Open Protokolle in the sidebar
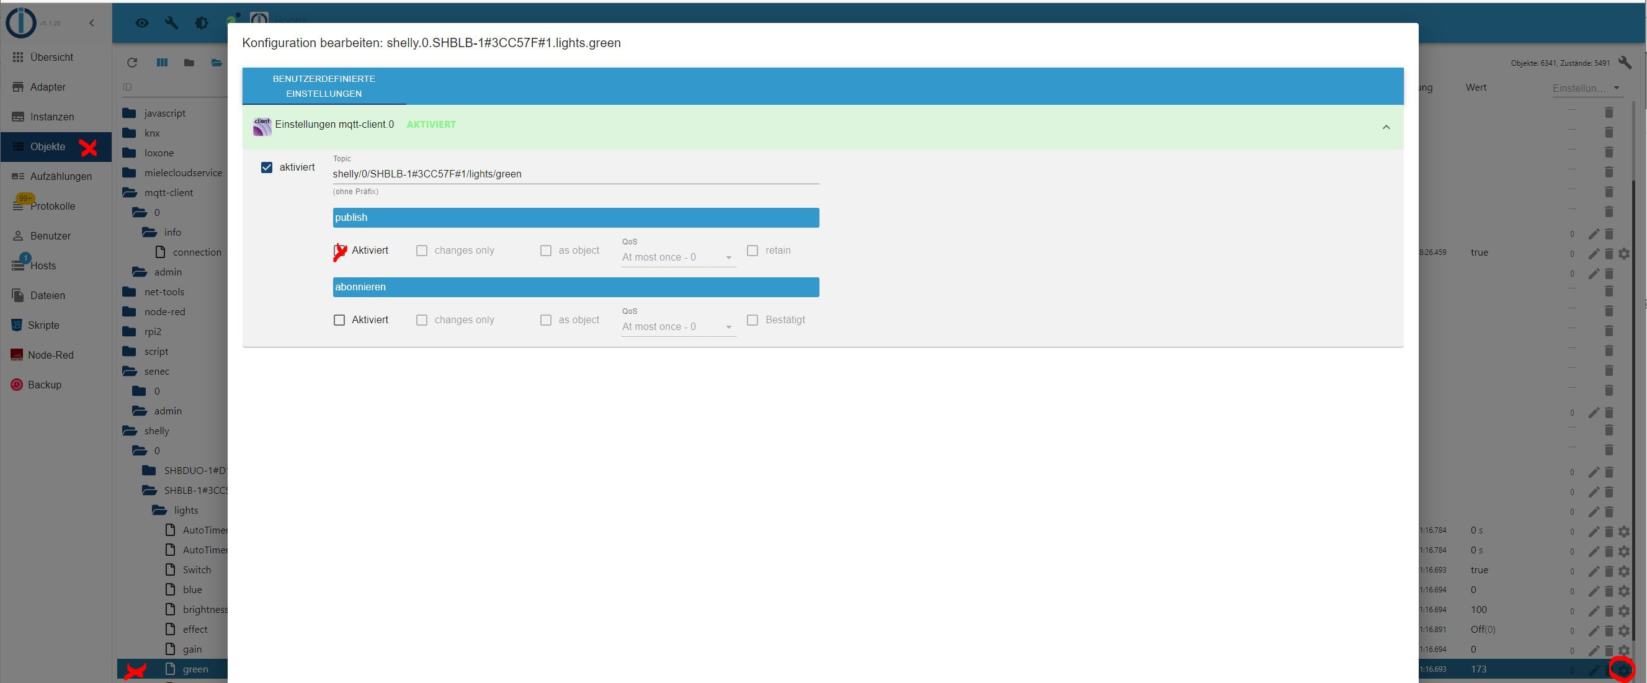The height and width of the screenshot is (683, 1647). click(53, 206)
